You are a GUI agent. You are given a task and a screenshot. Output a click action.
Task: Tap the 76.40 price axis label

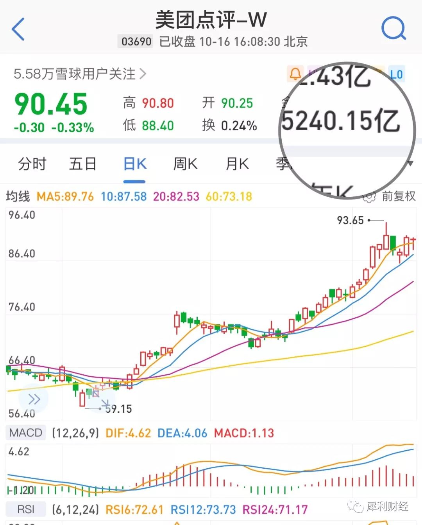click(x=22, y=307)
